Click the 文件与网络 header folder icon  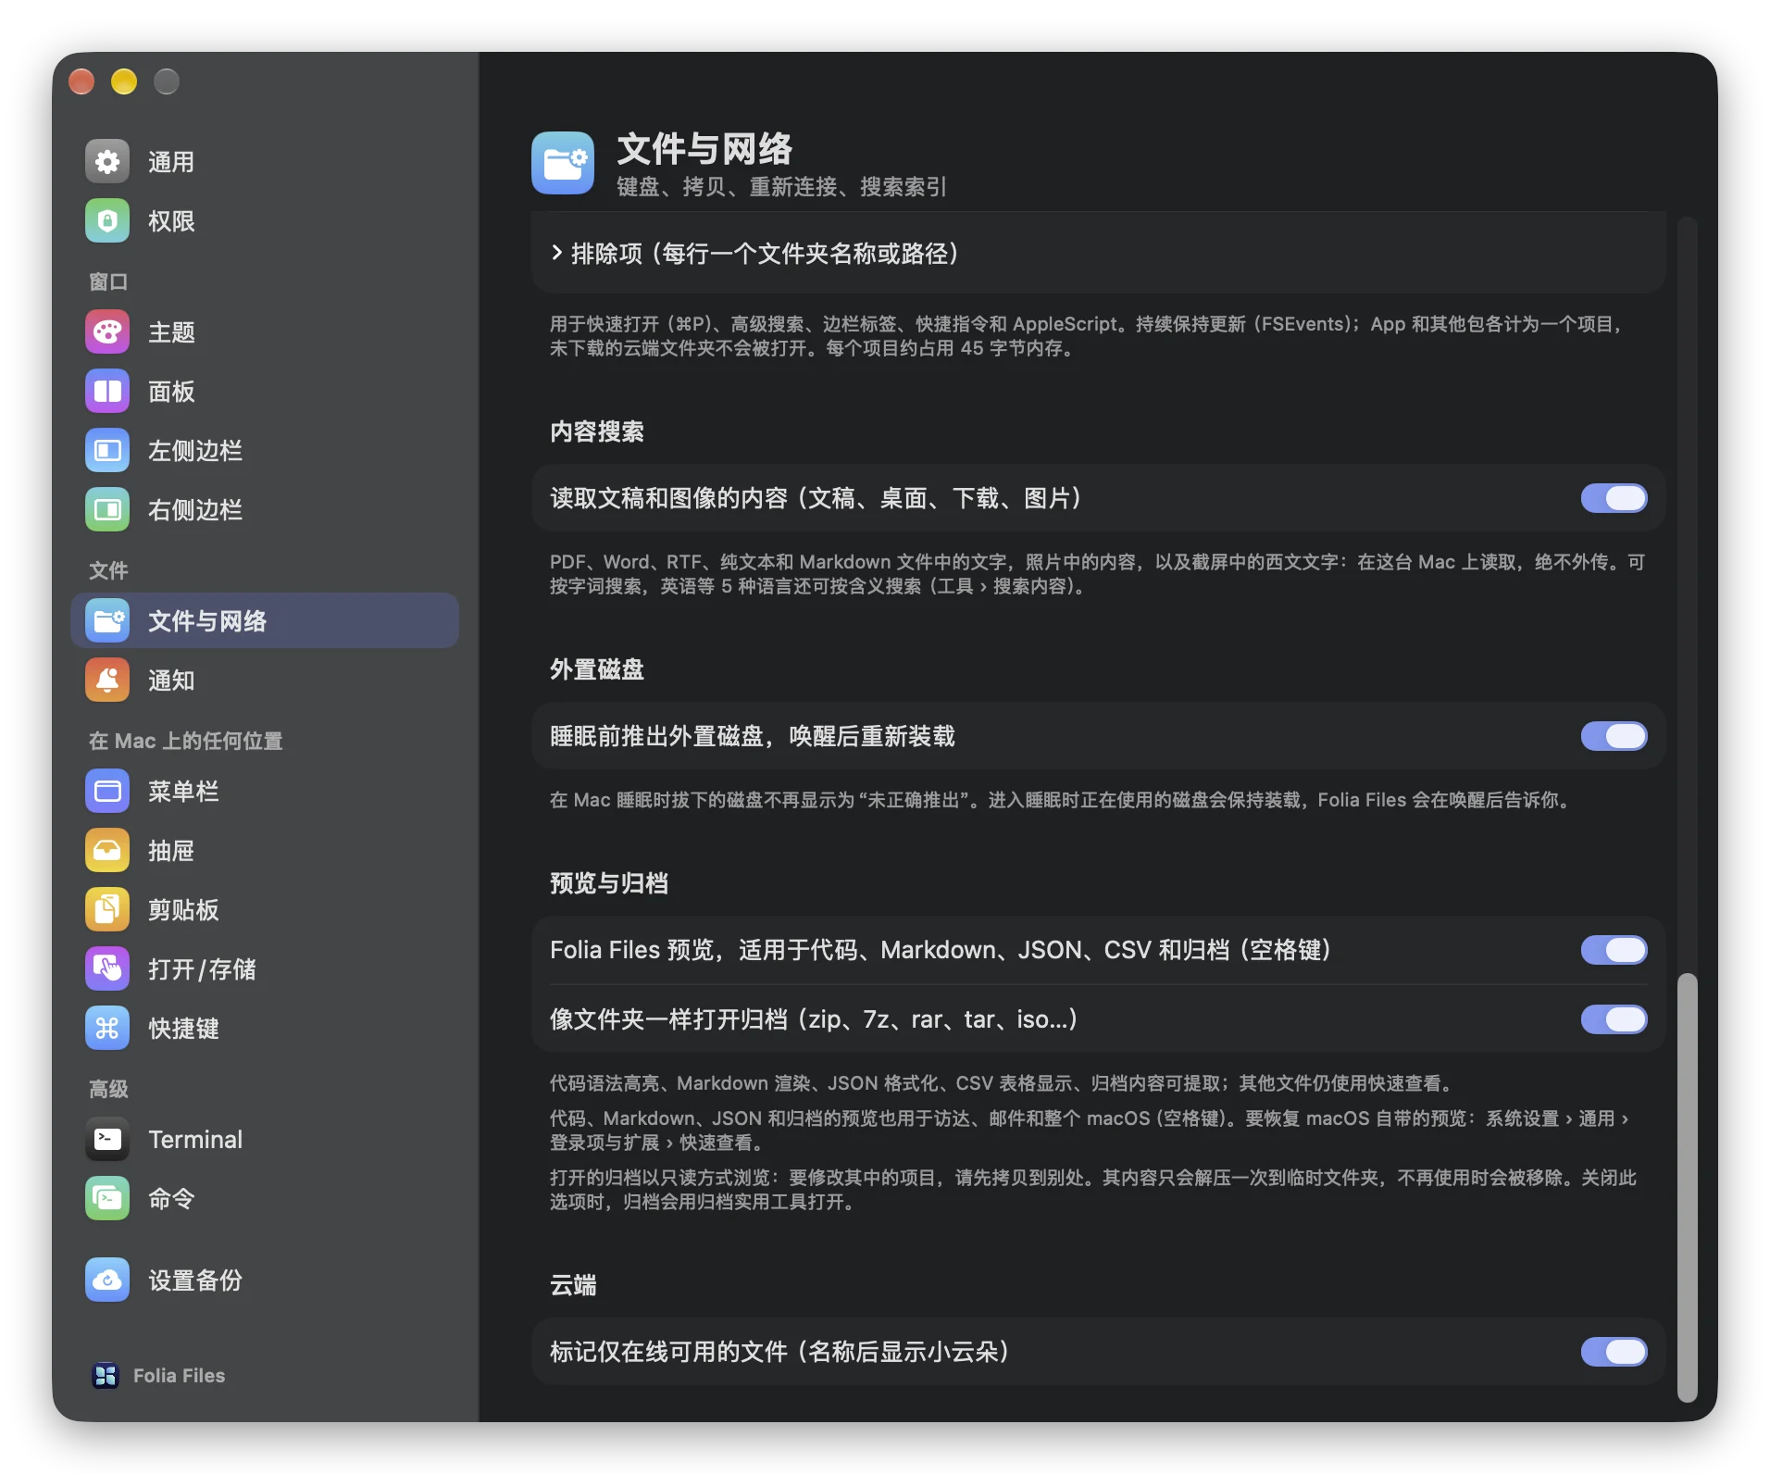[563, 163]
